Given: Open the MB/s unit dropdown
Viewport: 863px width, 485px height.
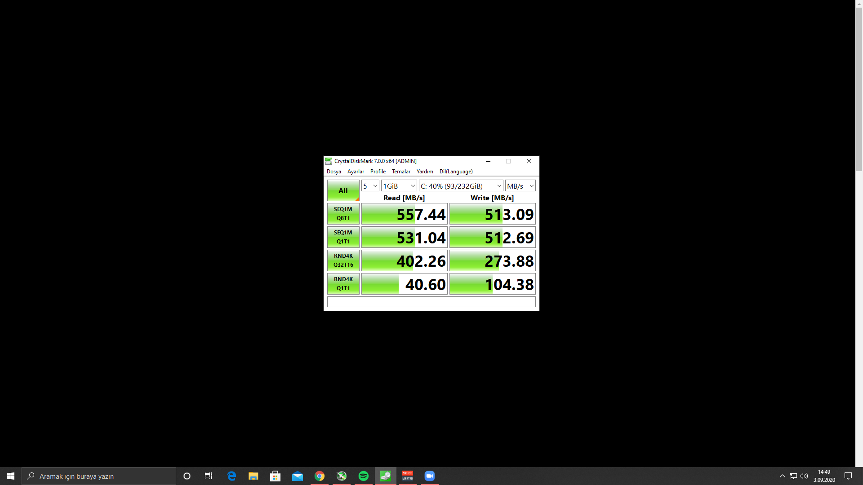Looking at the screenshot, I should pyautogui.click(x=520, y=186).
